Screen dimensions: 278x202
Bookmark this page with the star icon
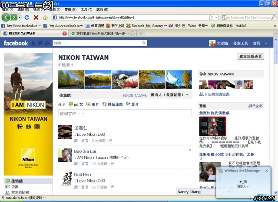[211, 17]
